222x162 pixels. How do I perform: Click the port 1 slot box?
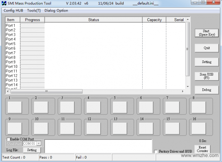pyautogui.click(x=15, y=107)
